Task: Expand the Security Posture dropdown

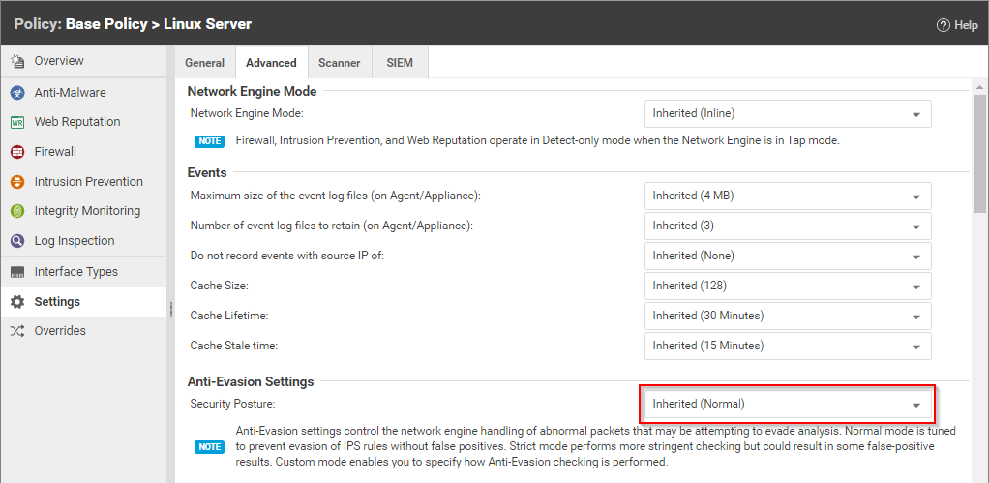Action: (787, 405)
